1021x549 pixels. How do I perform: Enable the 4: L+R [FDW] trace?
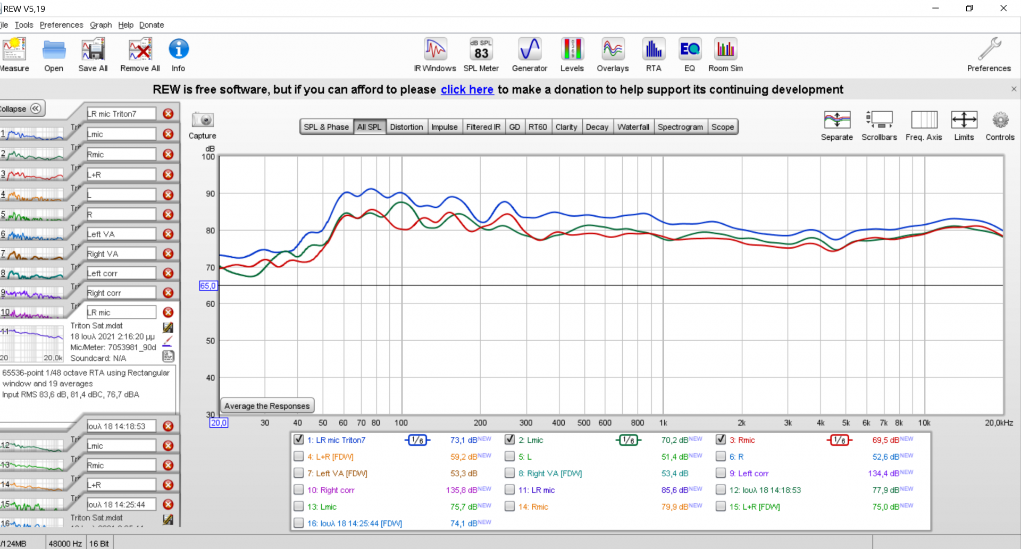point(299,457)
